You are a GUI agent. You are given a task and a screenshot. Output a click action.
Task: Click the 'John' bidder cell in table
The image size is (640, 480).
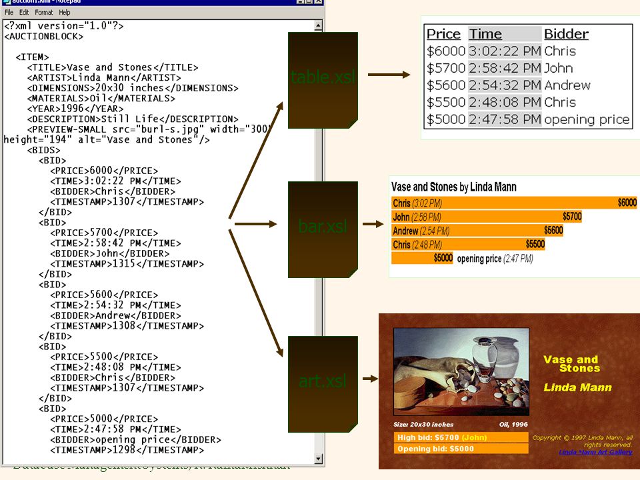[559, 68]
